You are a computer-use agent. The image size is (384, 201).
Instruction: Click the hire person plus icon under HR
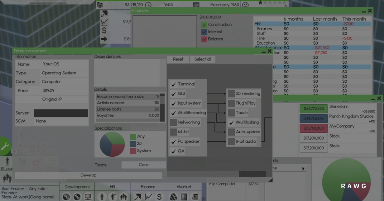coord(113,197)
